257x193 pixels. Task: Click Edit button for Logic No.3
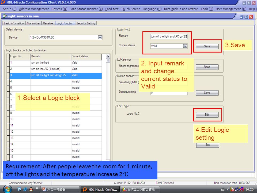coord(207,114)
